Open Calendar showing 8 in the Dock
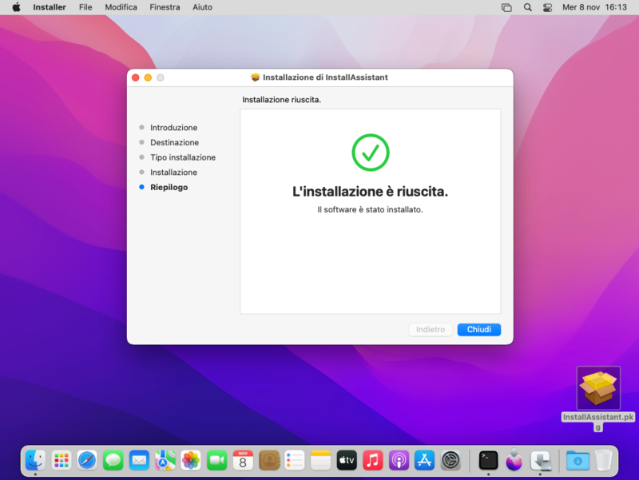 pyautogui.click(x=243, y=461)
